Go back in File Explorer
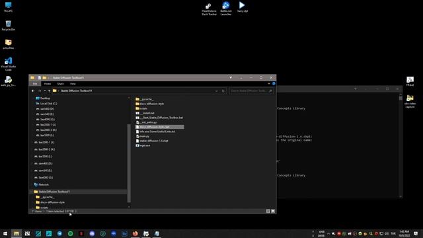The image size is (423, 238). (x=33, y=91)
